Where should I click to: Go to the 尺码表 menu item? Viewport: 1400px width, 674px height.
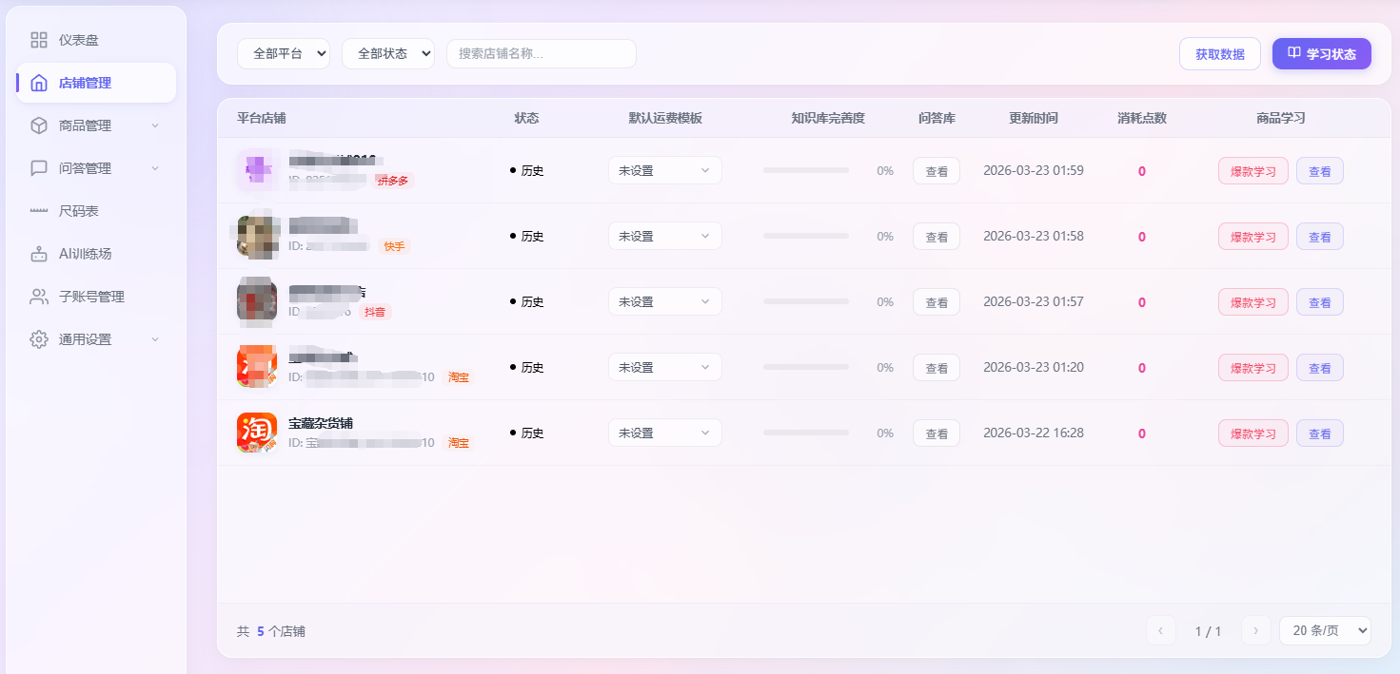pyautogui.click(x=79, y=211)
